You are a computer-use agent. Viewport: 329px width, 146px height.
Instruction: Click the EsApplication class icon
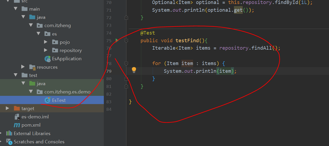coord(48,59)
